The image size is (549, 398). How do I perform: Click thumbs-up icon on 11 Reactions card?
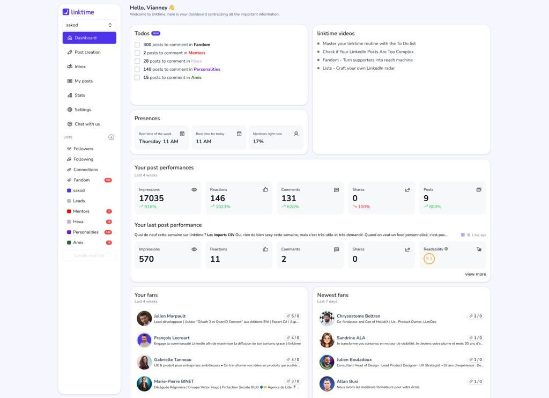pos(265,249)
